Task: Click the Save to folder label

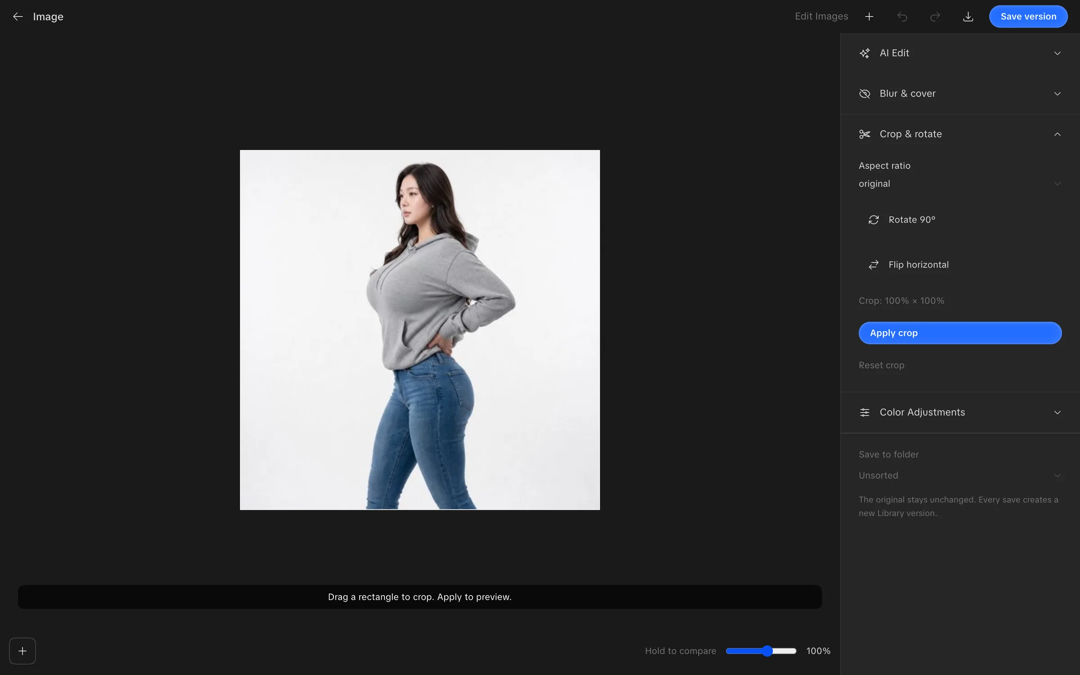Action: pyautogui.click(x=888, y=454)
